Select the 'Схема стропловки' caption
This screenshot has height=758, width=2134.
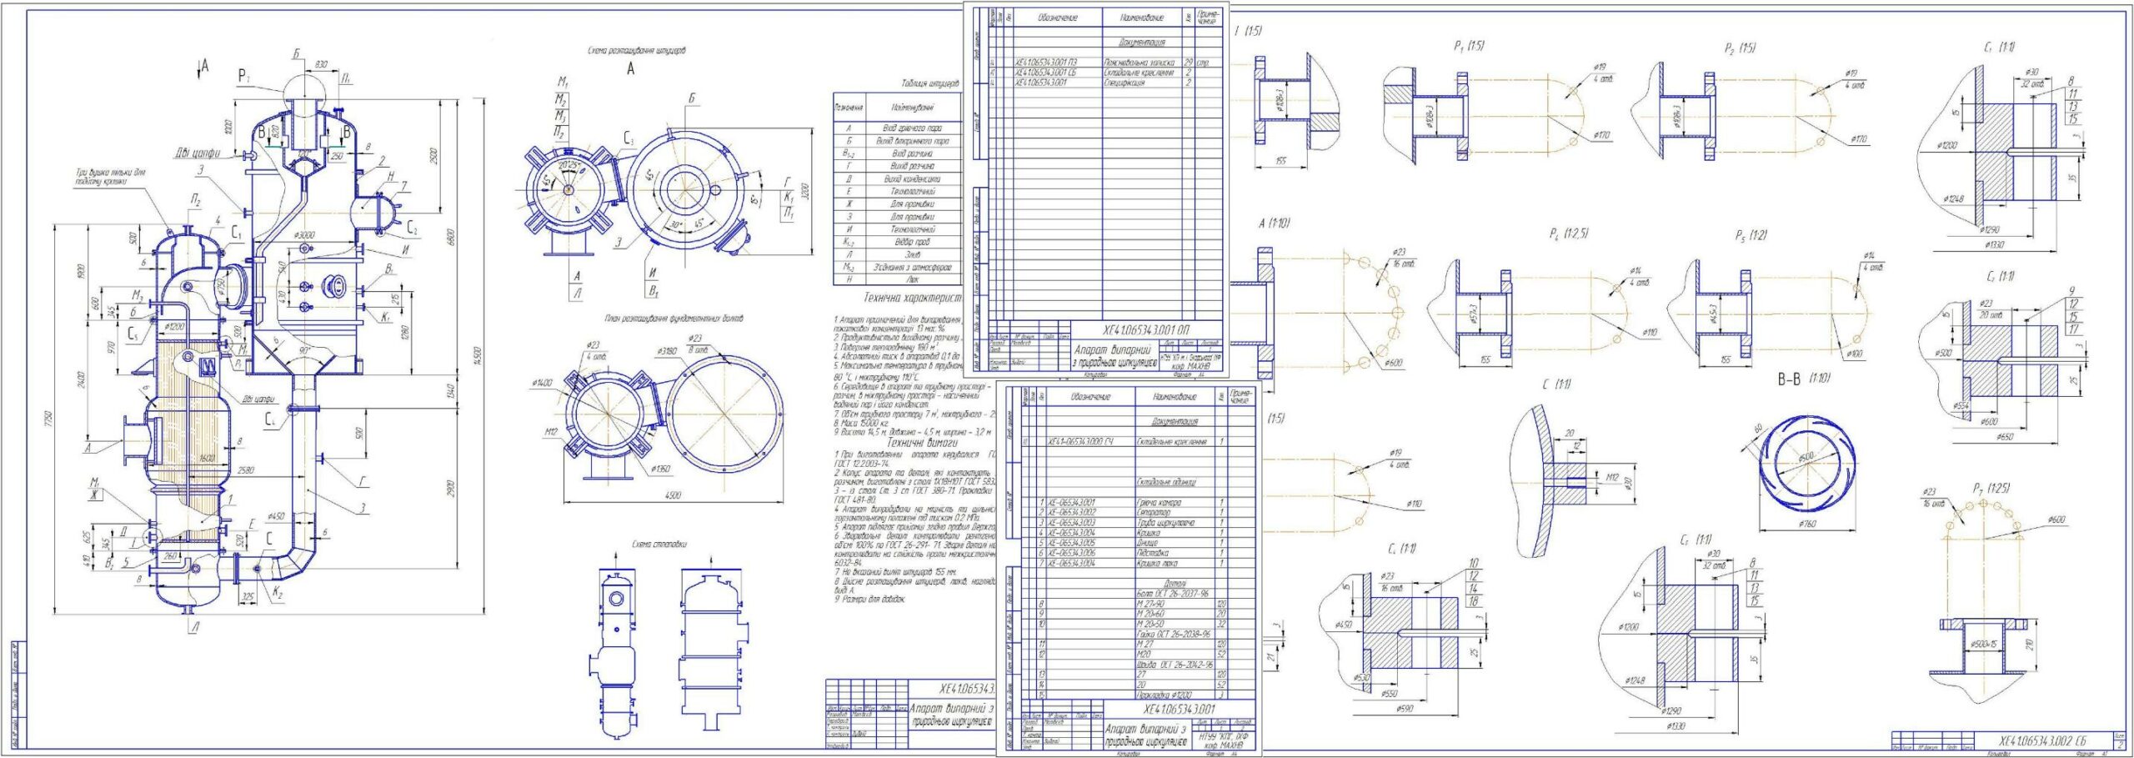tap(659, 544)
